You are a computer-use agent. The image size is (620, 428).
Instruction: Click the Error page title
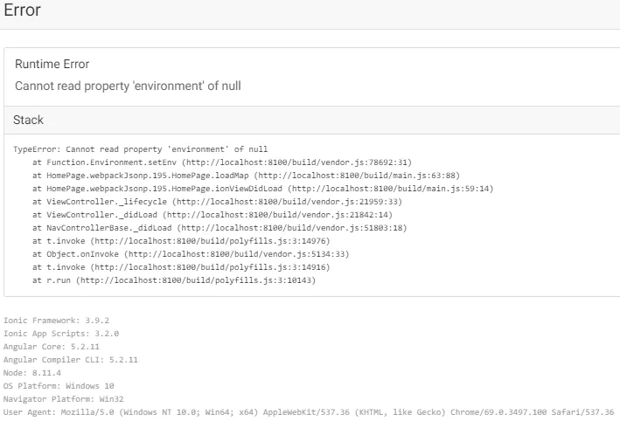click(22, 11)
